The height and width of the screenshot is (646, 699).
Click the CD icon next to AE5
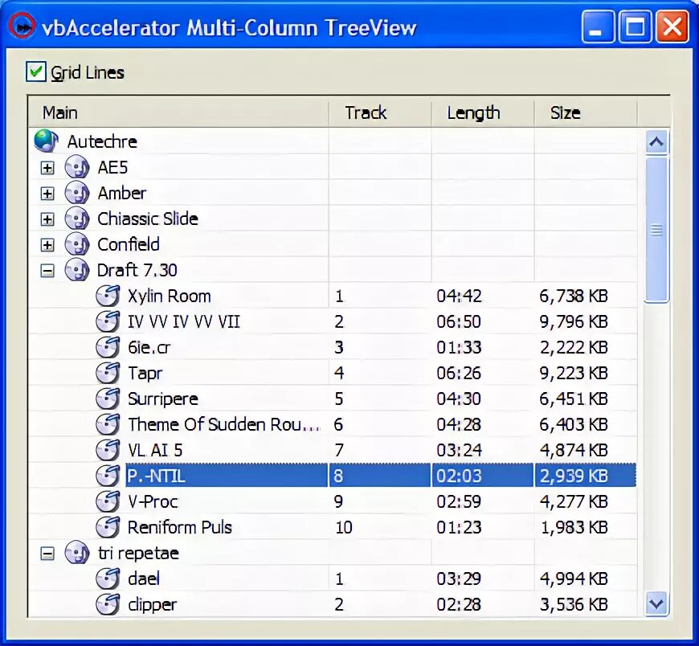click(77, 167)
